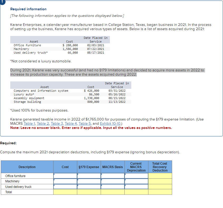This screenshot has height=208, width=223.
Task: Click the $ 426,000 cost value
Action: (x=91, y=91)
